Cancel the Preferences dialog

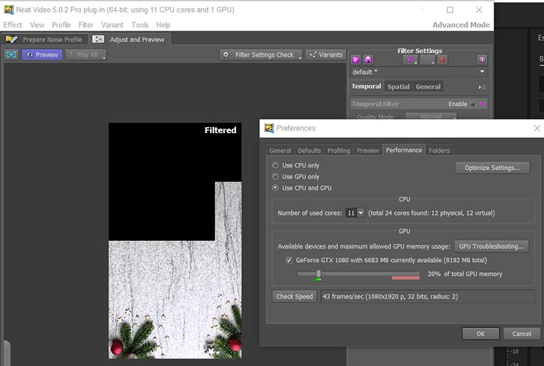tap(522, 334)
